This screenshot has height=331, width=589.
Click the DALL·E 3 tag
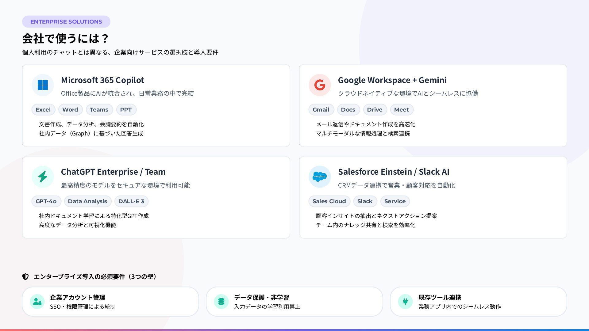coord(131,201)
